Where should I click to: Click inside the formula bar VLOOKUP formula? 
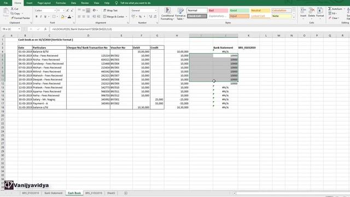(x=81, y=29)
